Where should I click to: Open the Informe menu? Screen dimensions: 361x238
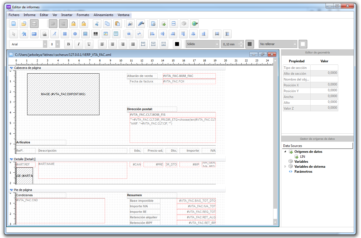point(30,15)
